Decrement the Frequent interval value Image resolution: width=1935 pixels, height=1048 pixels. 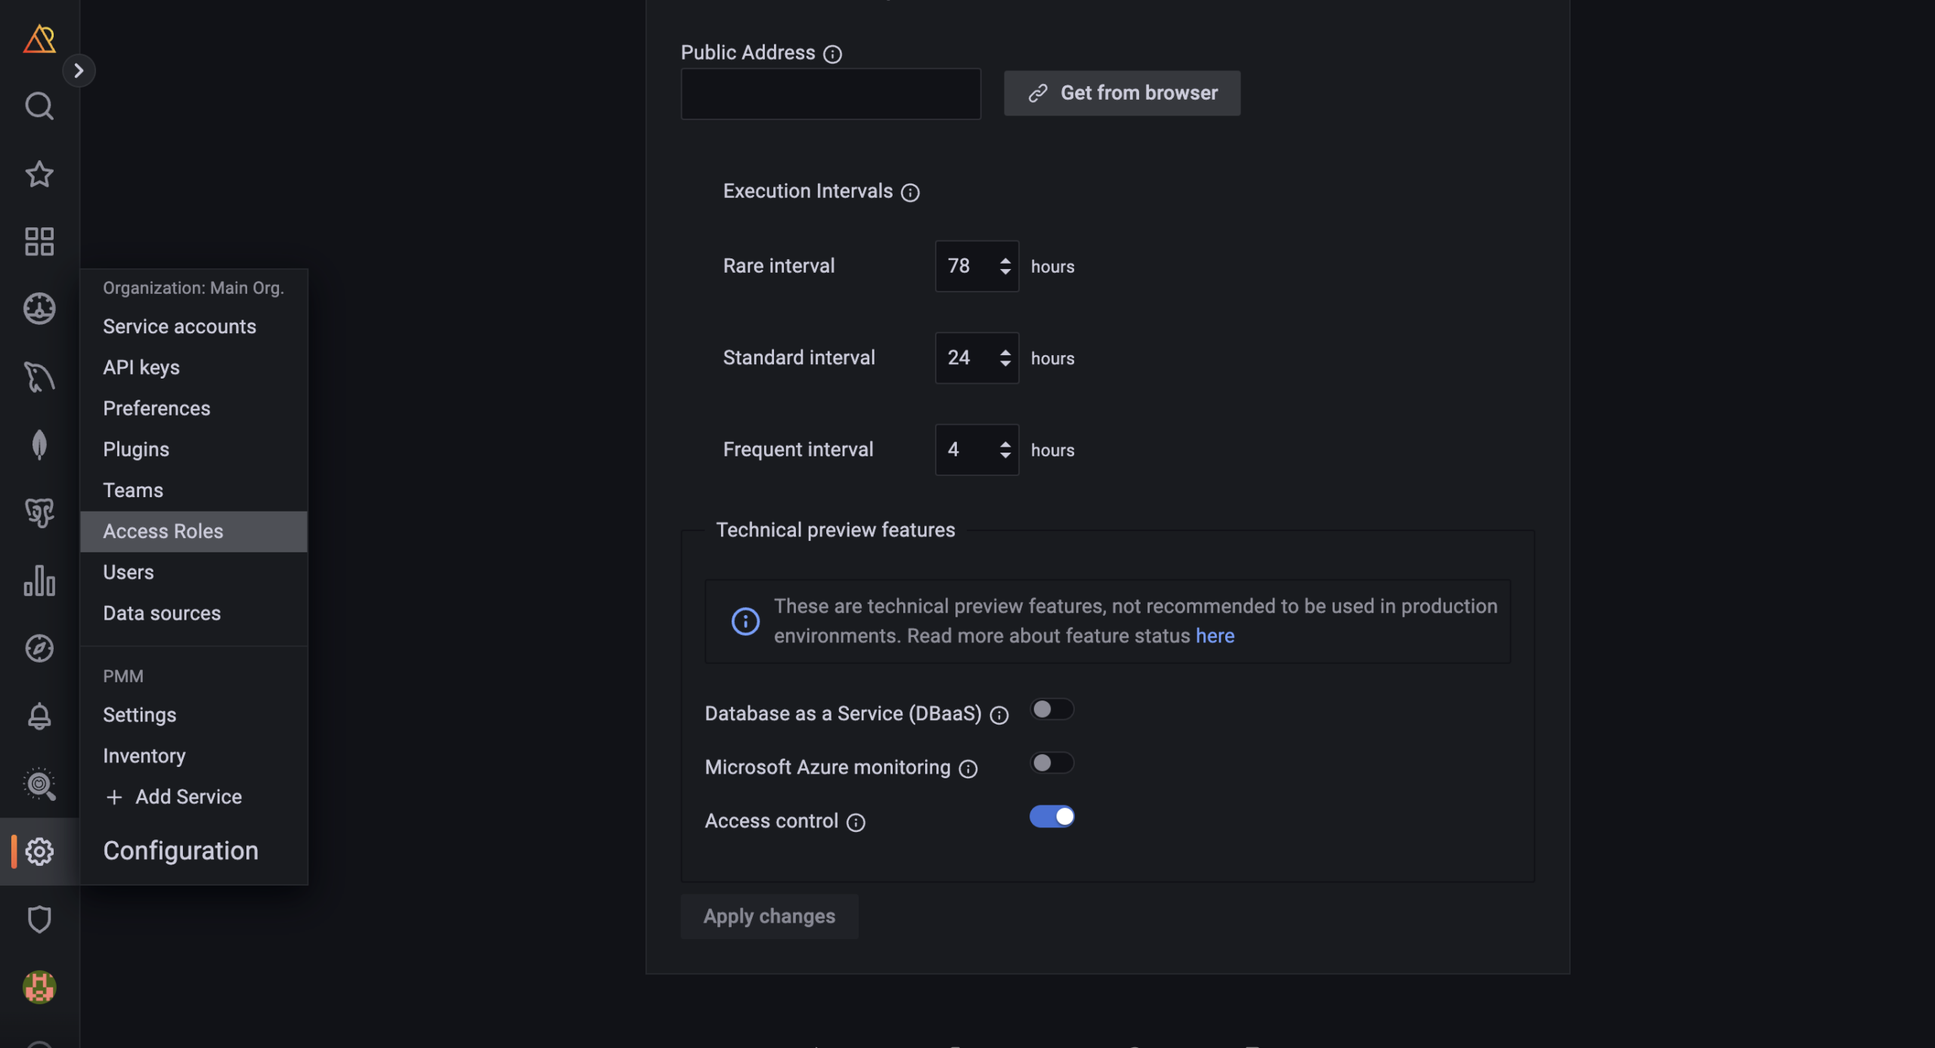point(1005,455)
